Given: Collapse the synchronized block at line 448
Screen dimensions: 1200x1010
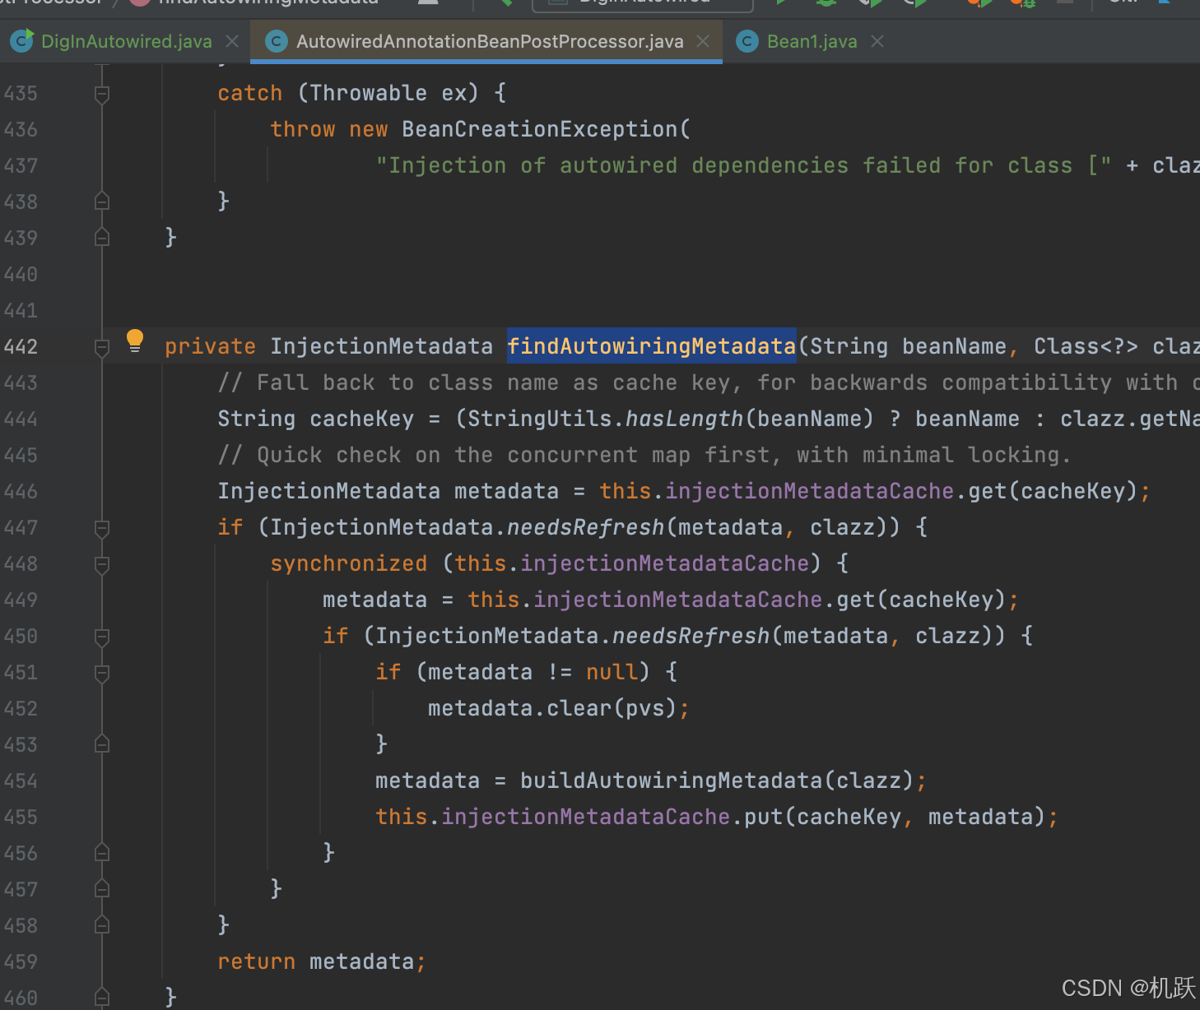Looking at the screenshot, I should [x=101, y=563].
